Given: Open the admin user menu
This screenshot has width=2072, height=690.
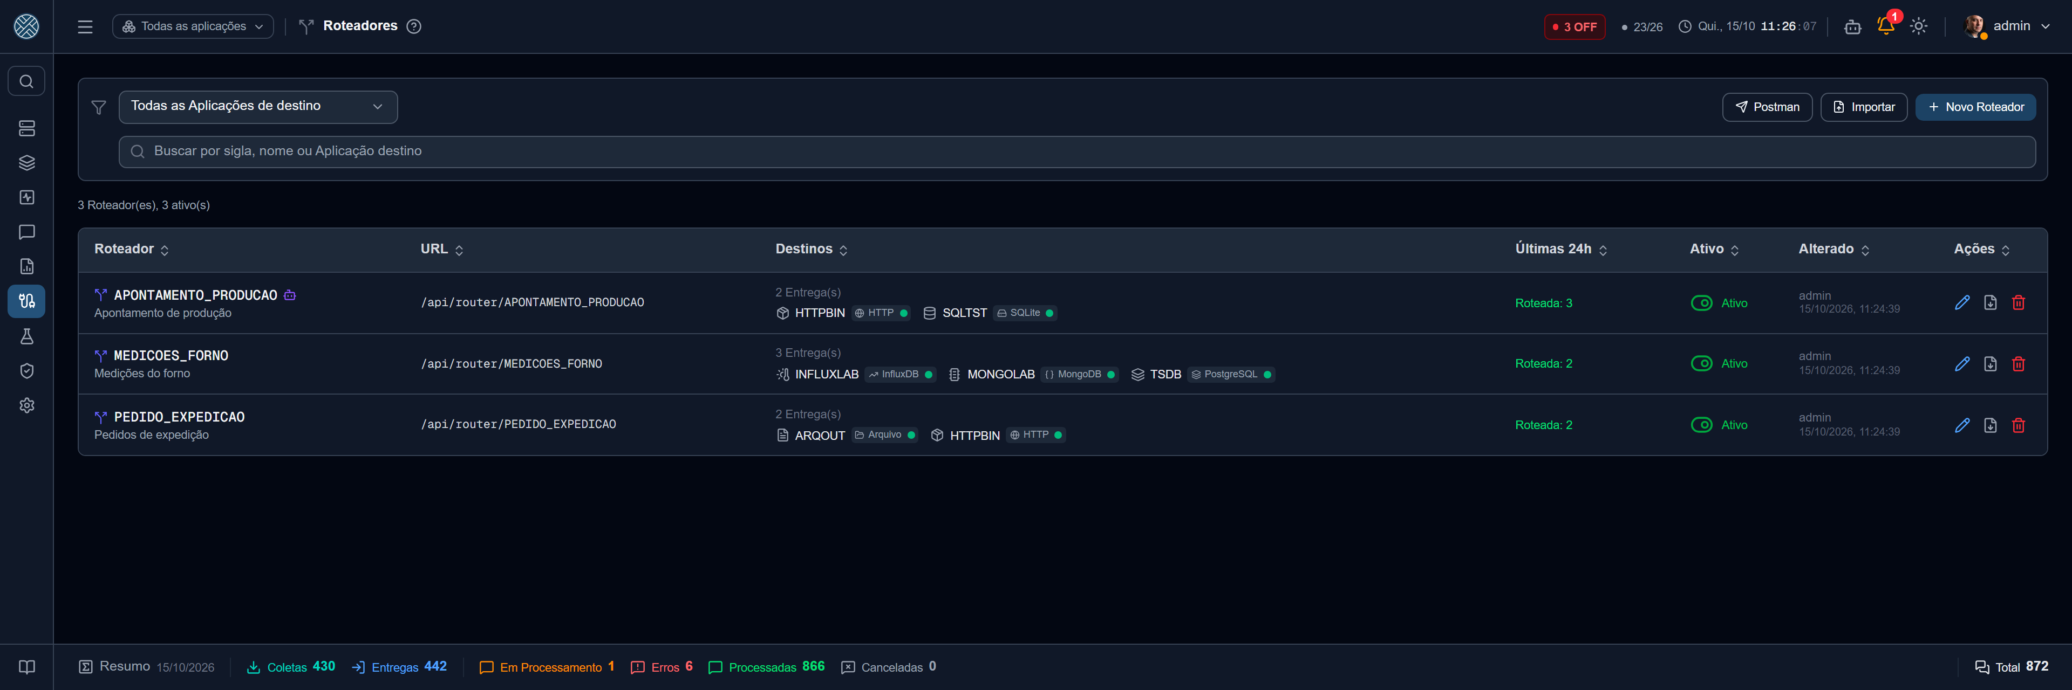Looking at the screenshot, I should (x=2007, y=26).
